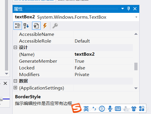Toggle Sogou punctuation mode

[94, 108]
